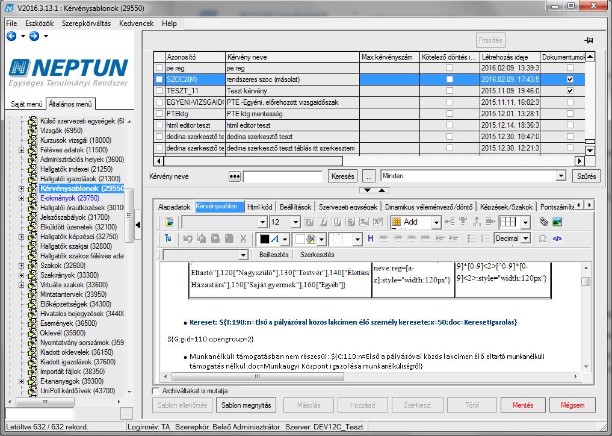
Task: Switch to the Saját menü tab
Action: point(26,104)
